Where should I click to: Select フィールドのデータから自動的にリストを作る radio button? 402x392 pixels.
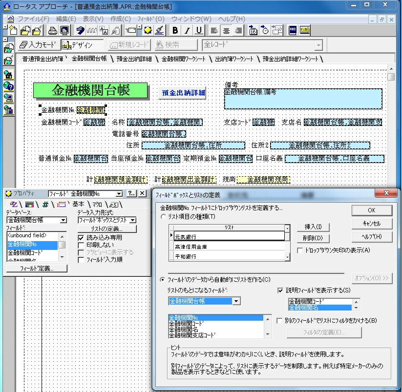click(162, 279)
